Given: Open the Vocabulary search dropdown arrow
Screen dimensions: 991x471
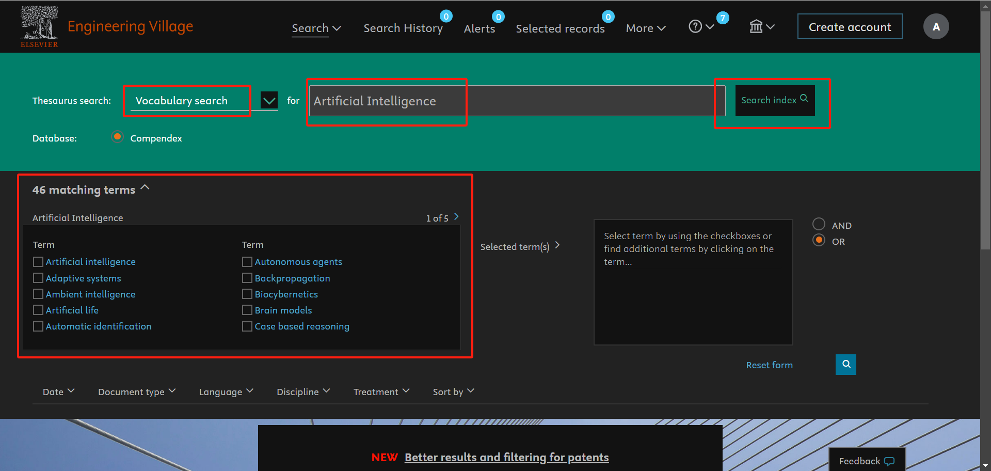Looking at the screenshot, I should click(269, 100).
